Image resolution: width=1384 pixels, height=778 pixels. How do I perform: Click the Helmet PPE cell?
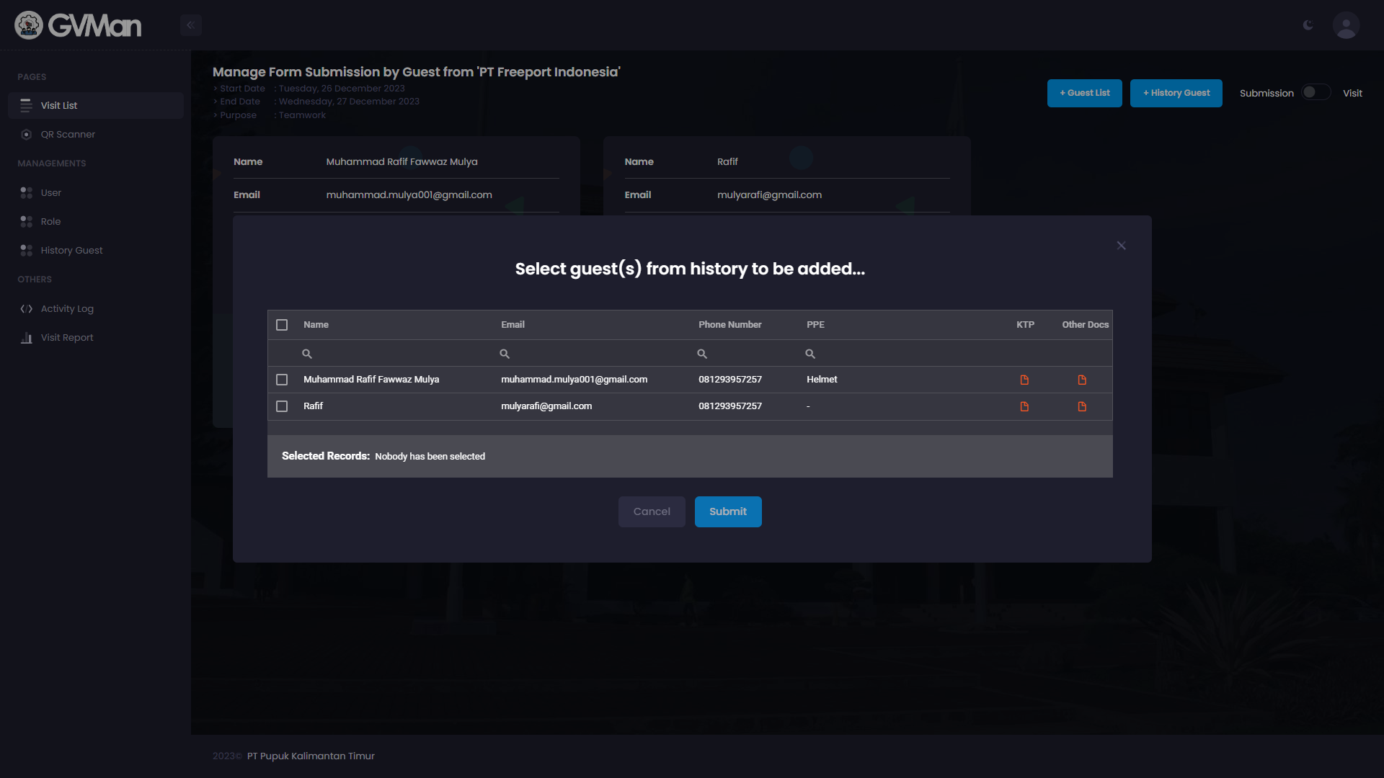click(822, 380)
